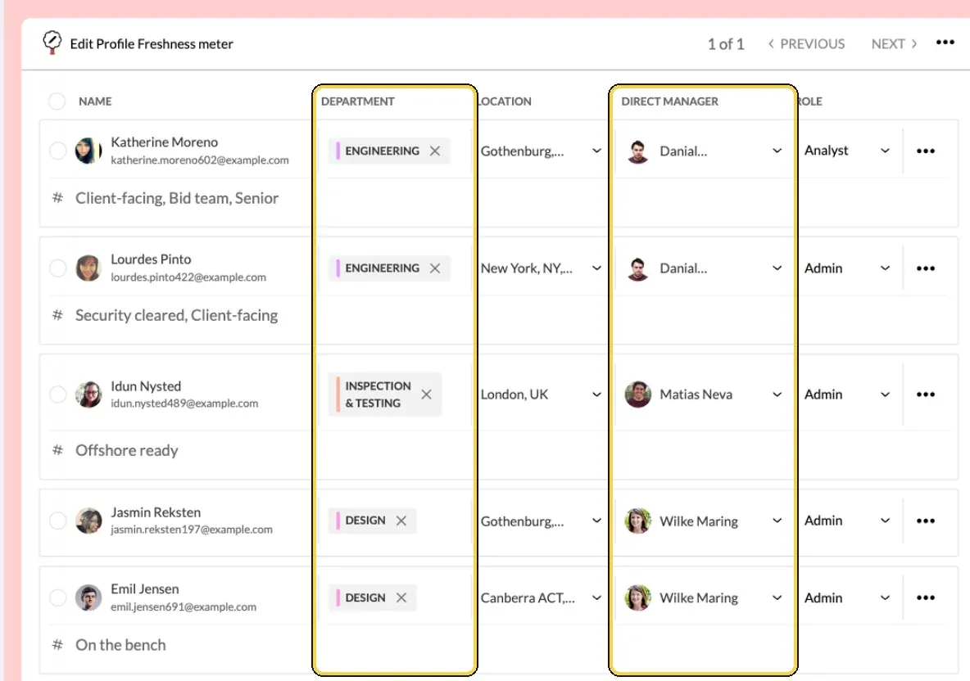The image size is (970, 681).
Task: Click tags Security cleared, Client-facing
Action: [x=176, y=315]
